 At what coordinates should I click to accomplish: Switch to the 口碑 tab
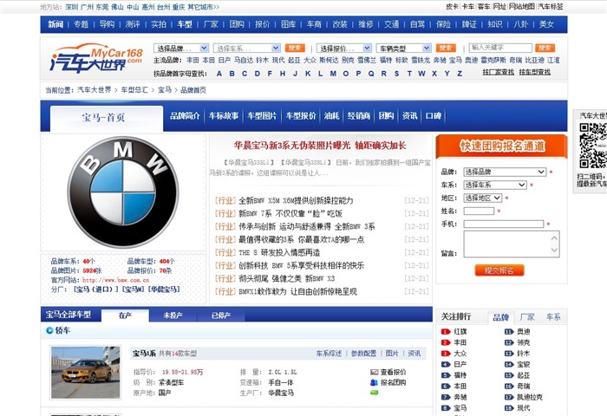(x=434, y=116)
